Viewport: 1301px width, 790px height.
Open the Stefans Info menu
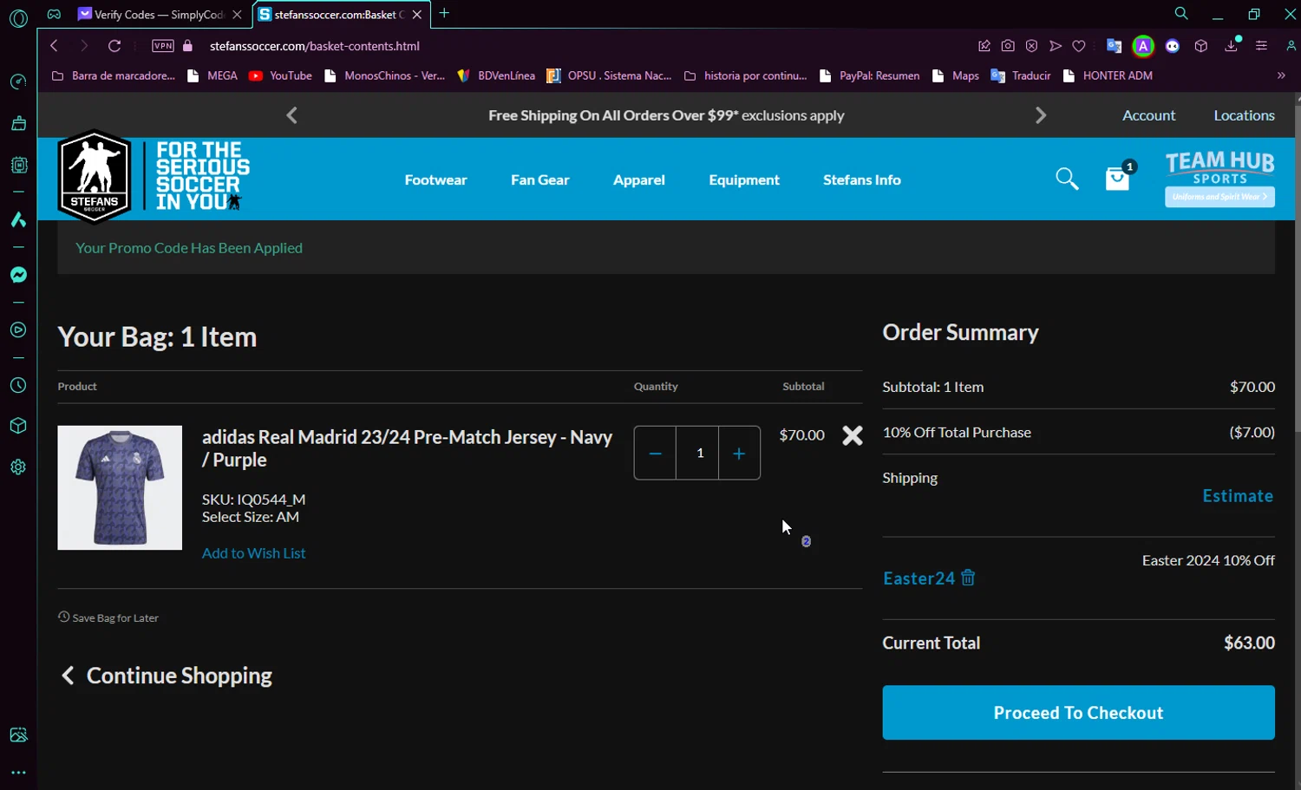(x=861, y=180)
